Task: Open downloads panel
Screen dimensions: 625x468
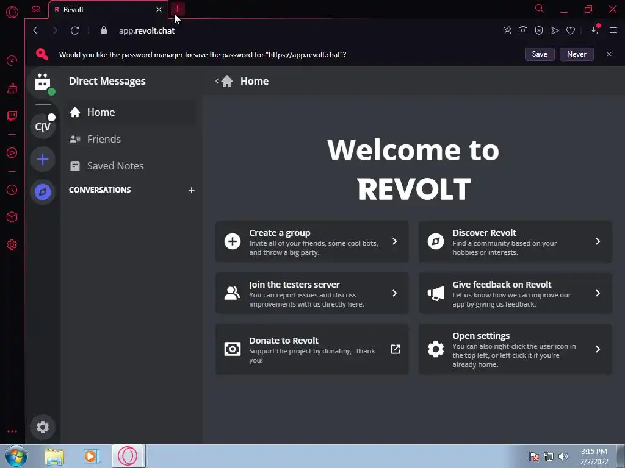Action: click(x=594, y=30)
